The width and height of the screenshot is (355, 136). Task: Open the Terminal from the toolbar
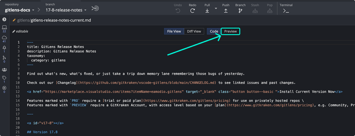(286, 8)
